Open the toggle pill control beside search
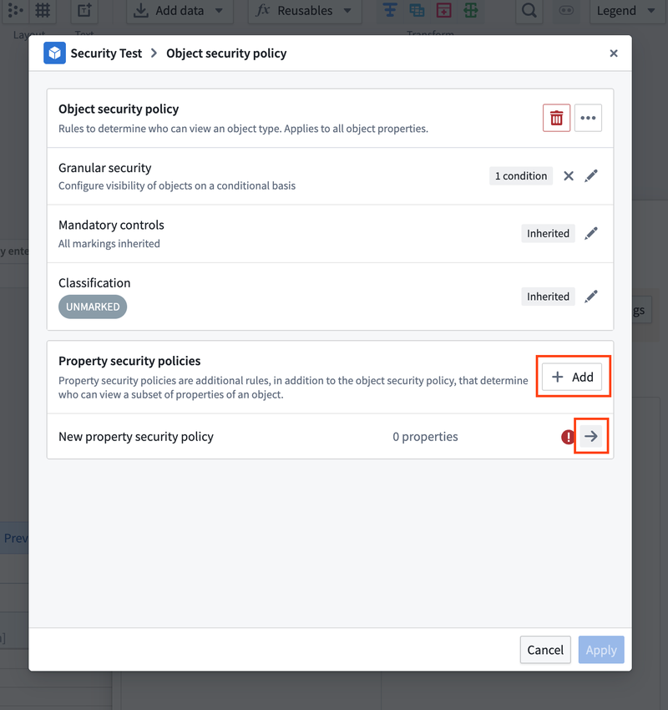The image size is (668, 710). (568, 12)
